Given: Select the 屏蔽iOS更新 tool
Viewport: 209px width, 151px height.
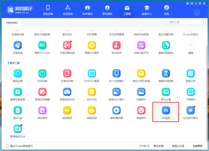Looking at the screenshot, I should pyautogui.click(x=92, y=45).
